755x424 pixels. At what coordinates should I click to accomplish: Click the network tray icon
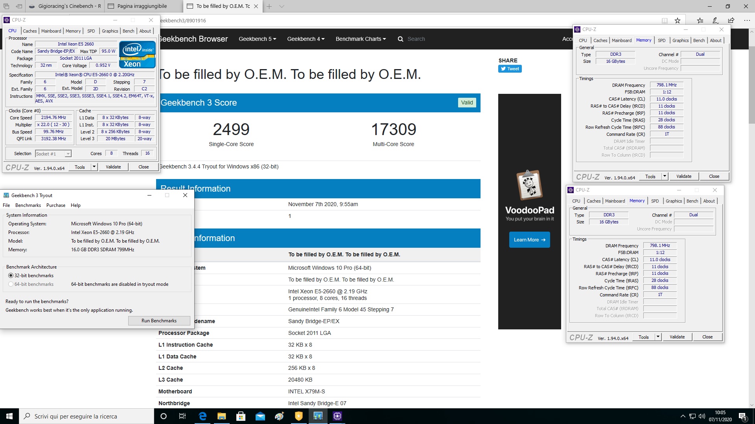click(x=692, y=416)
